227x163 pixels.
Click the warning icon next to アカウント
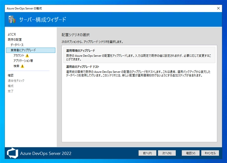27,56
